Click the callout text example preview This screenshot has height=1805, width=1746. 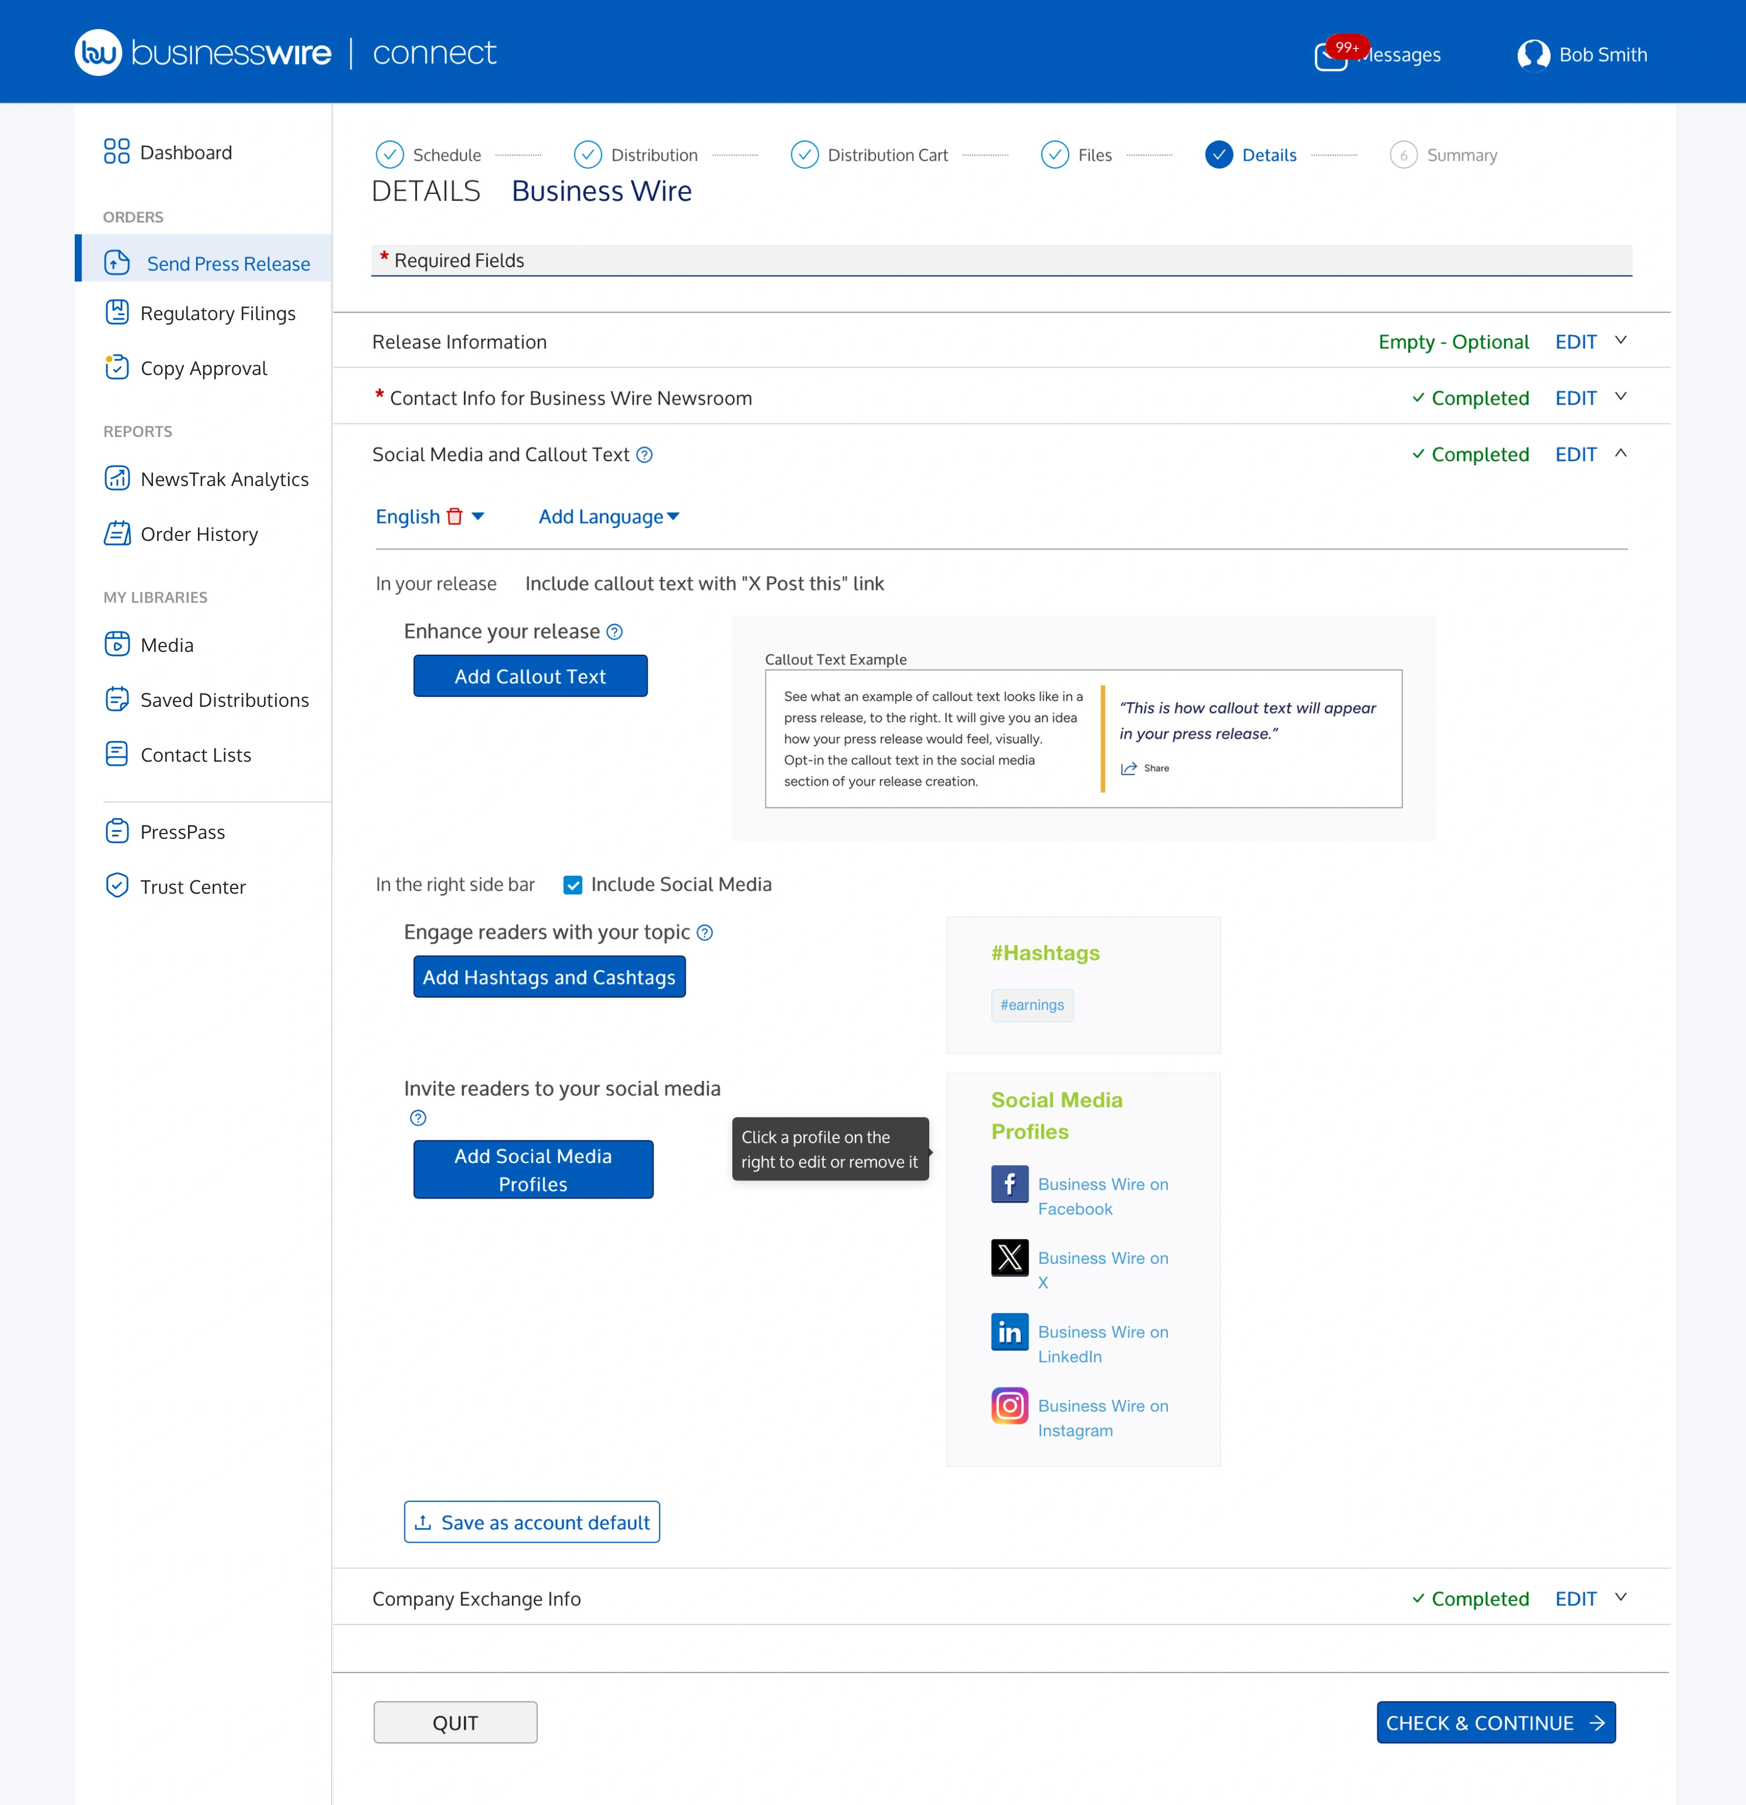[x=1083, y=738]
